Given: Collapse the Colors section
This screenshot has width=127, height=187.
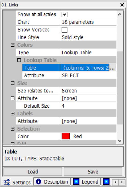Looking at the screenshot, I should pyautogui.click(x=13, y=45).
